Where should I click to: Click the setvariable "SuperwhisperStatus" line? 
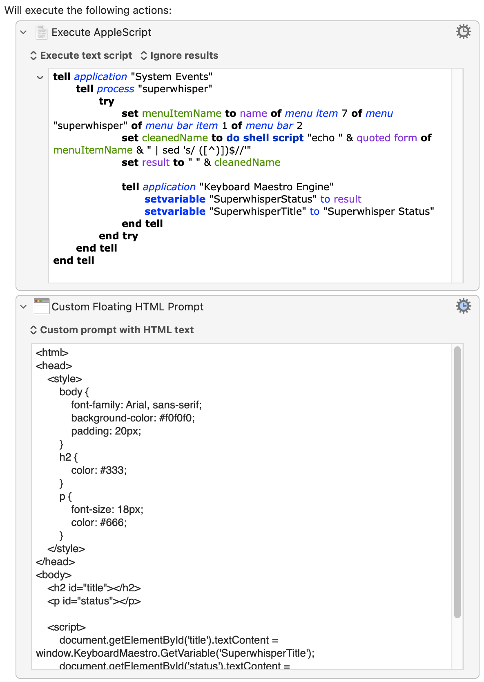point(253,199)
